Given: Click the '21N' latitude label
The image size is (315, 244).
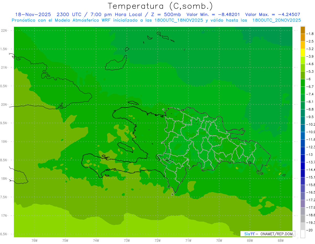Looking at the screenshot, I should (4, 68).
